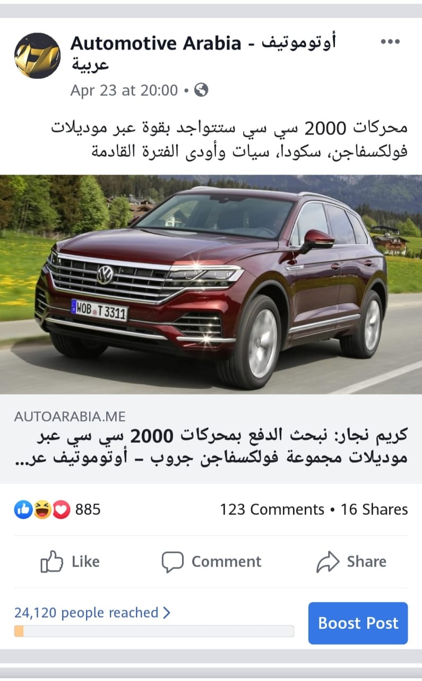Click the Apr 23 at 20:00 timestamp
Image resolution: width=422 pixels, height=681 pixels.
coord(124,90)
